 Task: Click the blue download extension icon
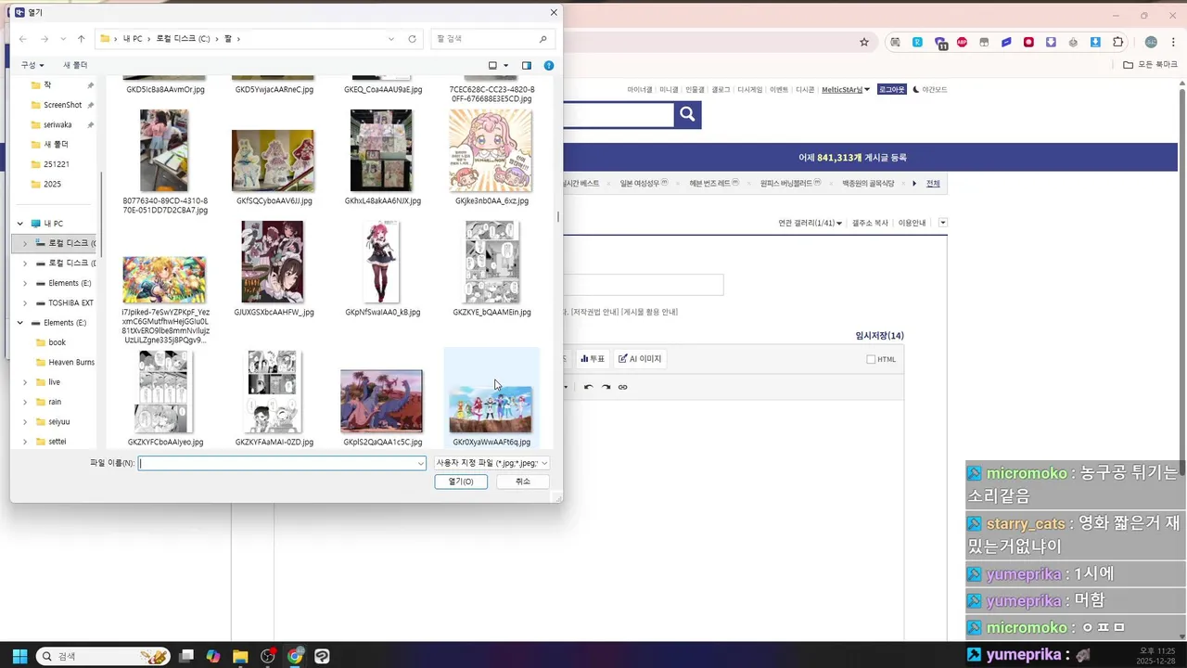1095,42
